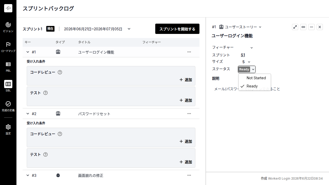Click the フィーチャー column header
This screenshot has height=185, width=329.
[152, 42]
